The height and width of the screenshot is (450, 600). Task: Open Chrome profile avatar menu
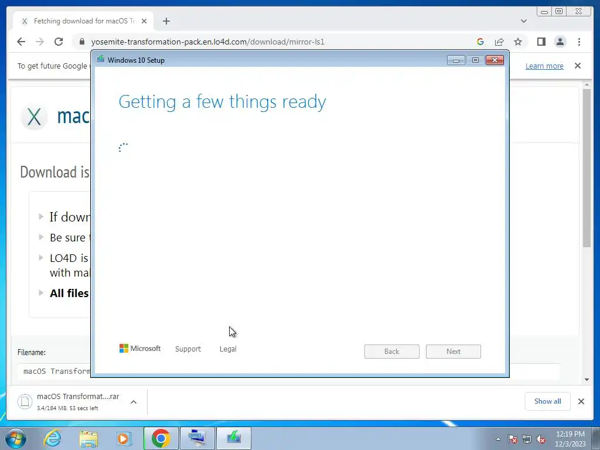560,42
